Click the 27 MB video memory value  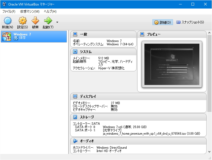click(x=115, y=103)
